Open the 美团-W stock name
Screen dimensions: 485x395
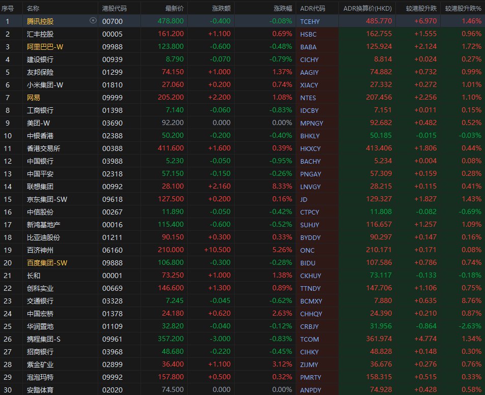point(38,123)
